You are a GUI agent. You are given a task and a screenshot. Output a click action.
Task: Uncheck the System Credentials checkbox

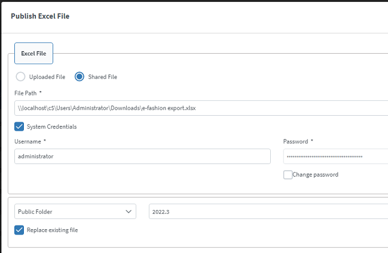(19, 126)
